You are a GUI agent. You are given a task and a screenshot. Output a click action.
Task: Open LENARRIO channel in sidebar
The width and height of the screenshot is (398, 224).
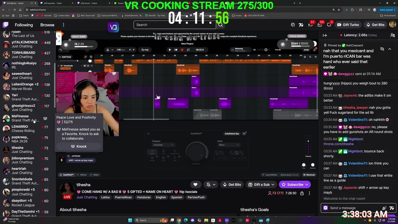click(x=27, y=128)
